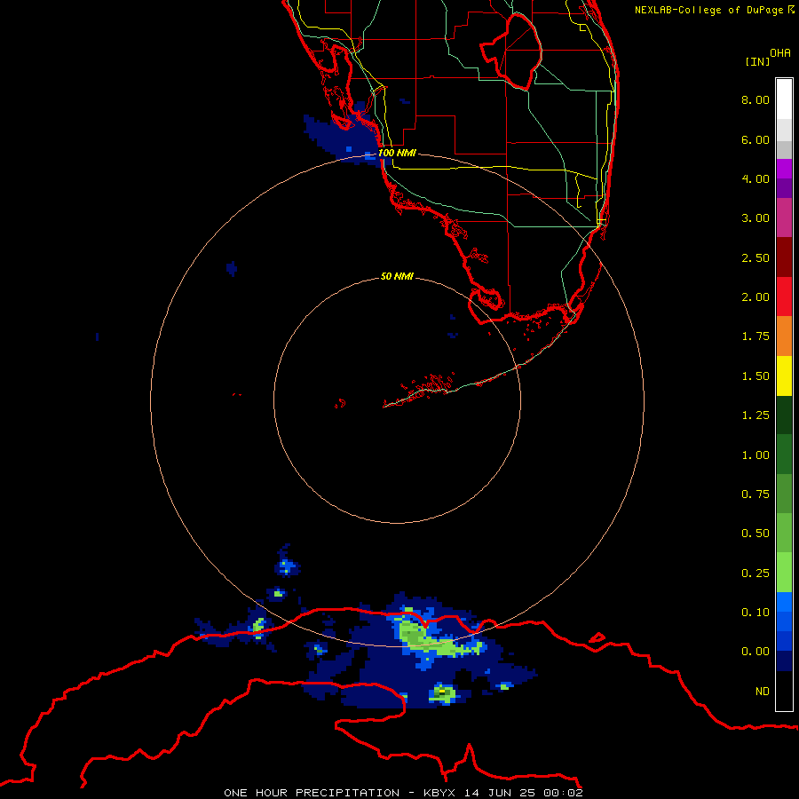This screenshot has width=799, height=799.
Task: Click the 2.00 legend value
Action: point(755,297)
